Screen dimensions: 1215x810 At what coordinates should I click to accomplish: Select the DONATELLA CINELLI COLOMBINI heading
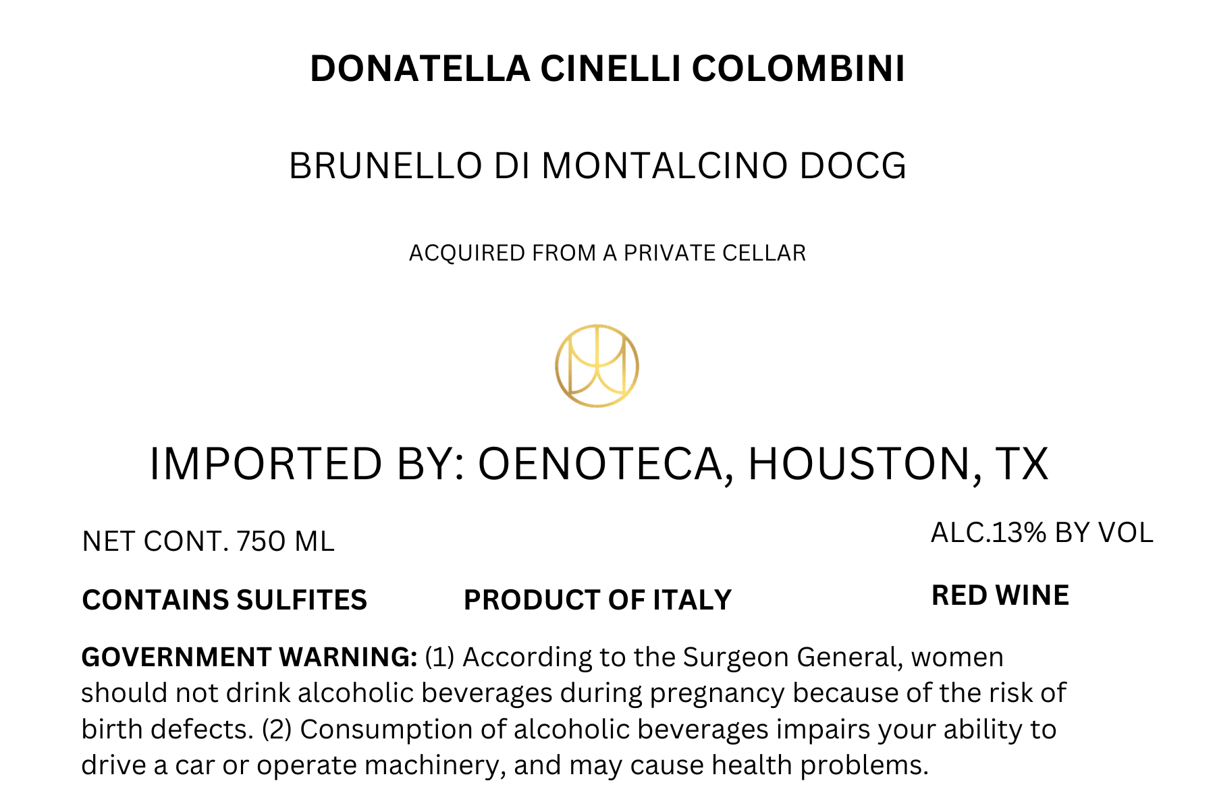click(x=607, y=69)
